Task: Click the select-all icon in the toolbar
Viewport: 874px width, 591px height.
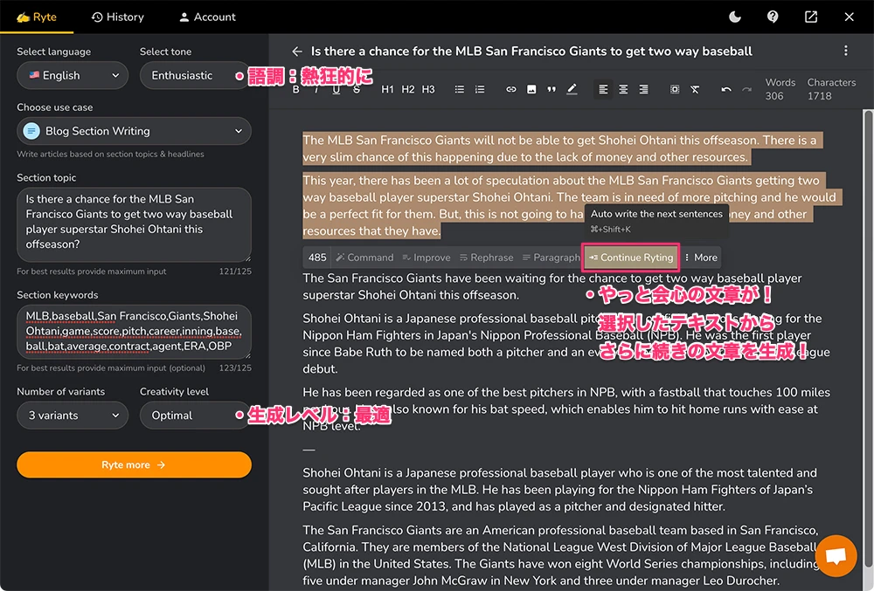Action: [675, 90]
